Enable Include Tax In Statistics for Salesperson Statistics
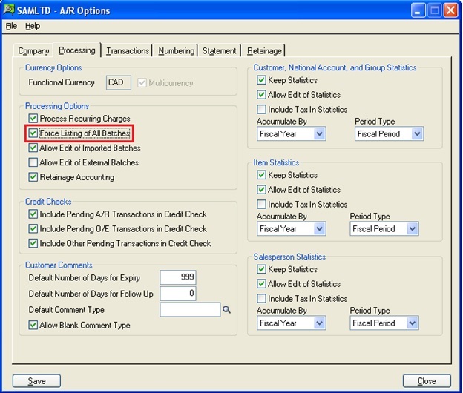 (261, 299)
